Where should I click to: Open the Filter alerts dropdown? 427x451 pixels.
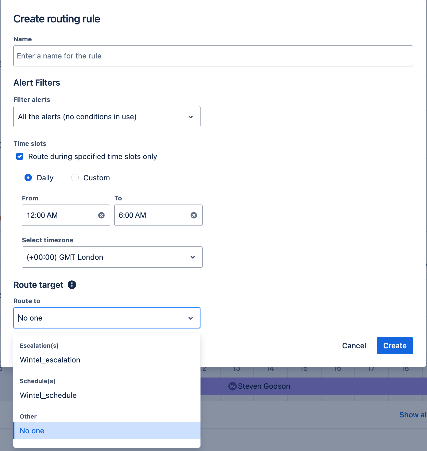pos(107,117)
